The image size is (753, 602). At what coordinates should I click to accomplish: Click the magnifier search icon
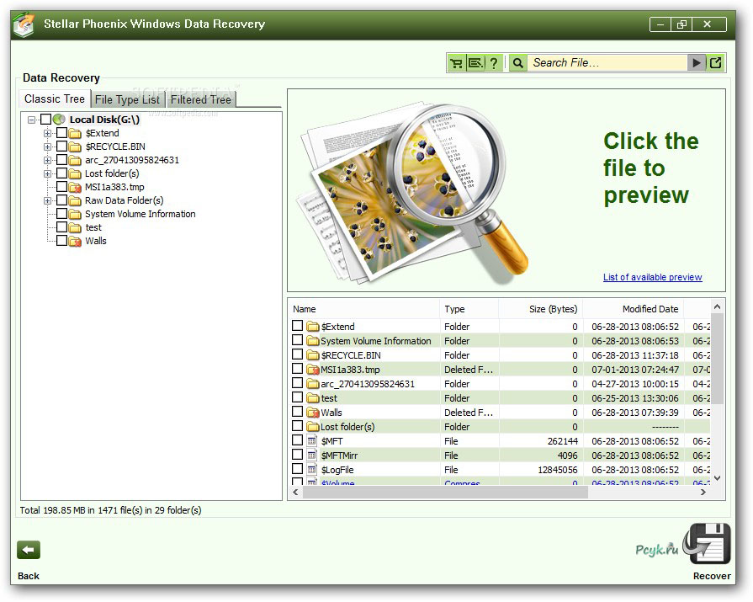pyautogui.click(x=518, y=63)
